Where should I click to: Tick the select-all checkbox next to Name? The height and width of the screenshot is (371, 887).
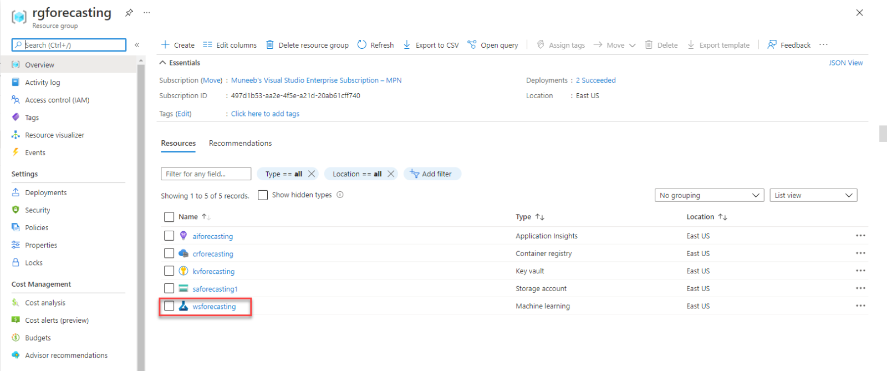tap(169, 217)
